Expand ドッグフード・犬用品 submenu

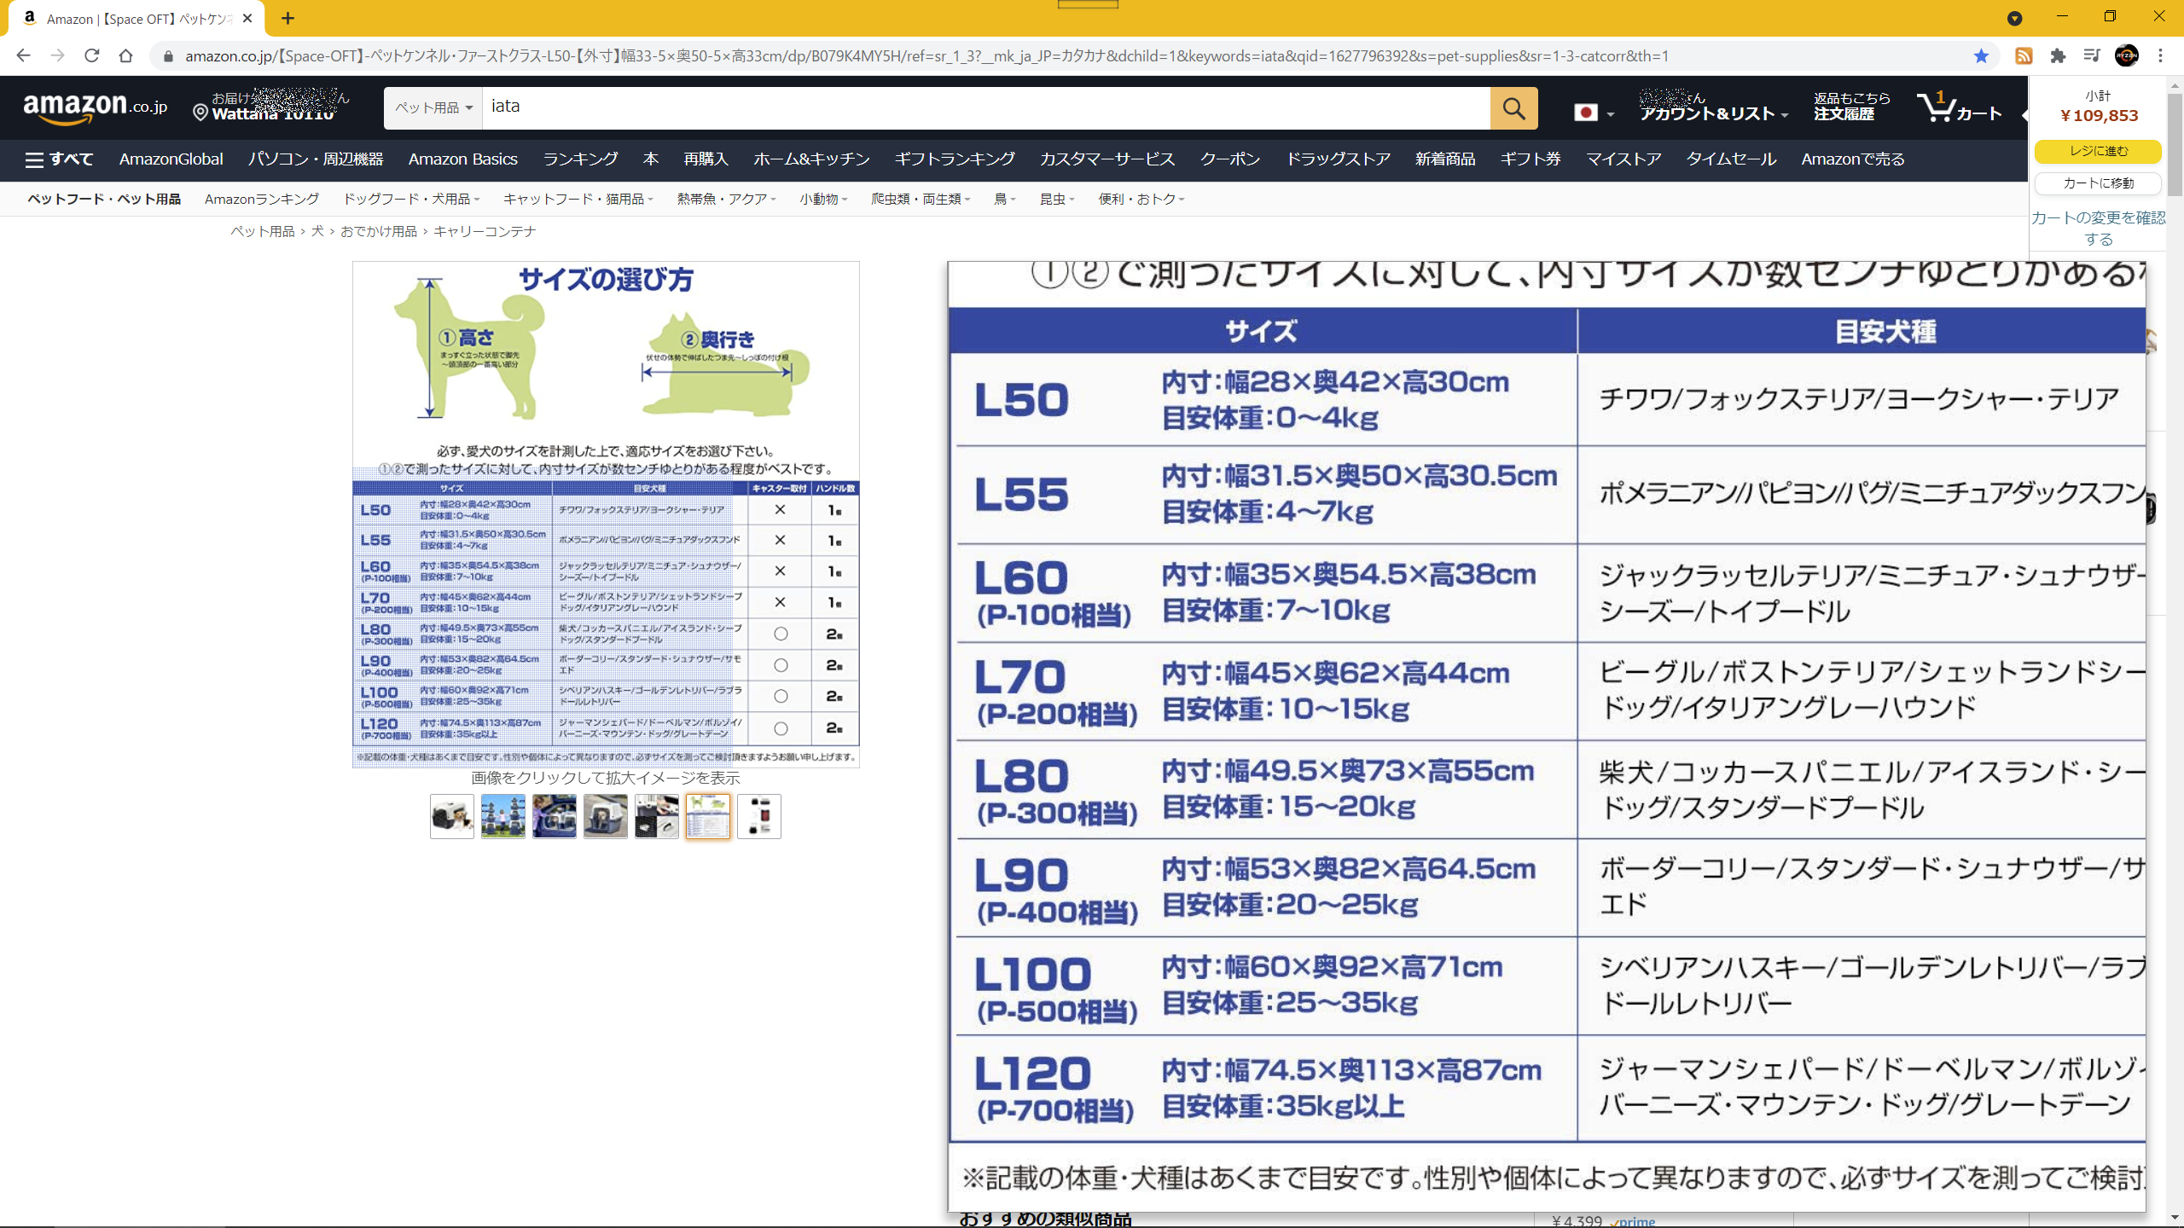pyautogui.click(x=411, y=199)
